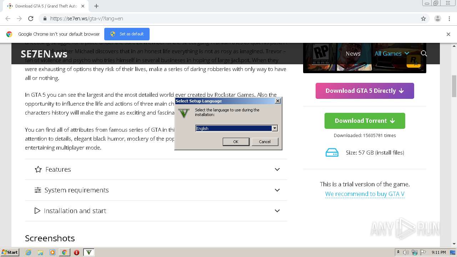Follow the We recommend to buy GTA V link
This screenshot has width=457, height=257.
(x=365, y=194)
